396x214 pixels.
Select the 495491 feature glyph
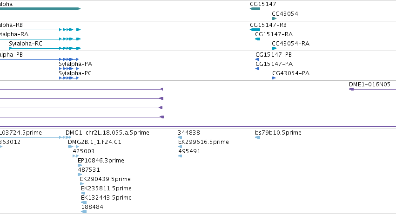(x=180, y=156)
